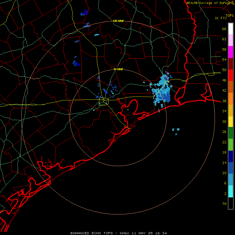235x235 pixels.
Task: Click the legend value '10'
Action: (x=224, y=173)
